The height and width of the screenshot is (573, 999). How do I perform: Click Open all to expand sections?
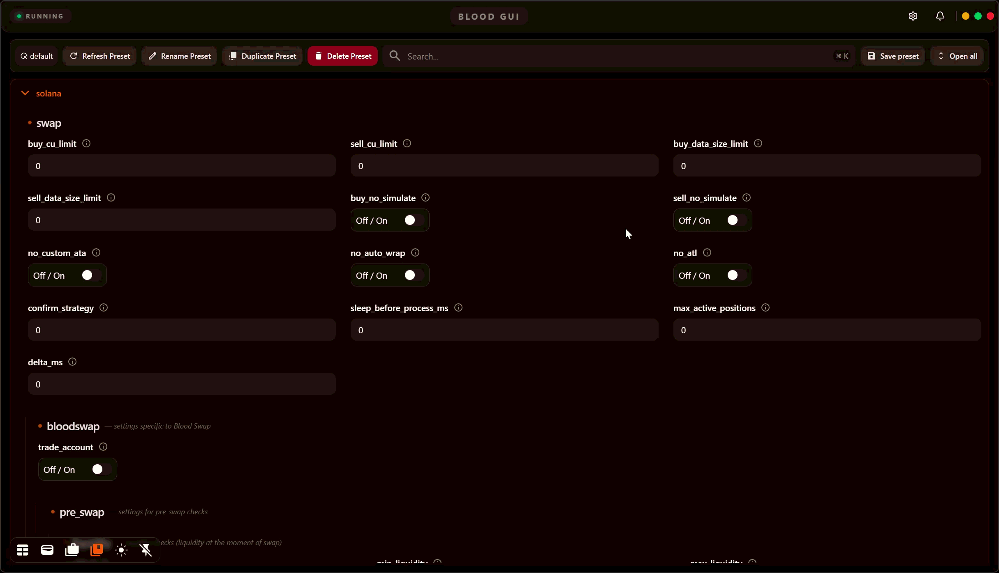(957, 56)
